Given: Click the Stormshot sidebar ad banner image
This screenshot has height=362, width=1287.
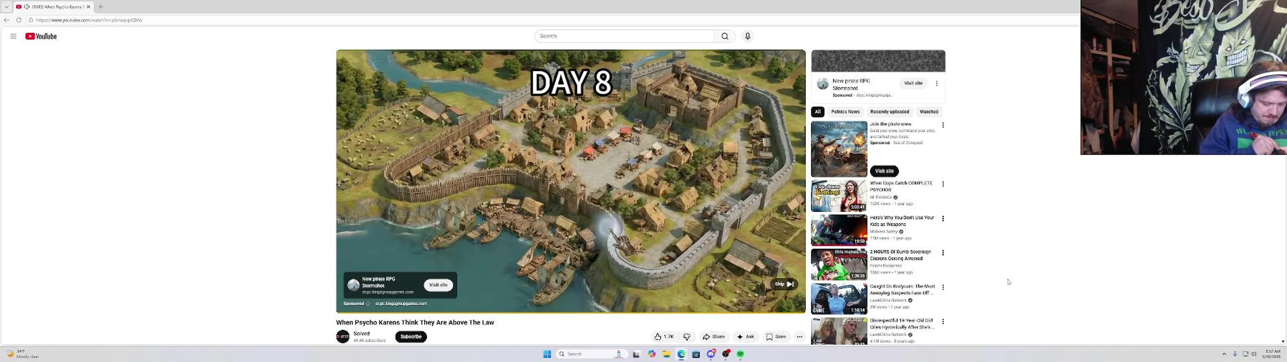Looking at the screenshot, I should (x=878, y=61).
